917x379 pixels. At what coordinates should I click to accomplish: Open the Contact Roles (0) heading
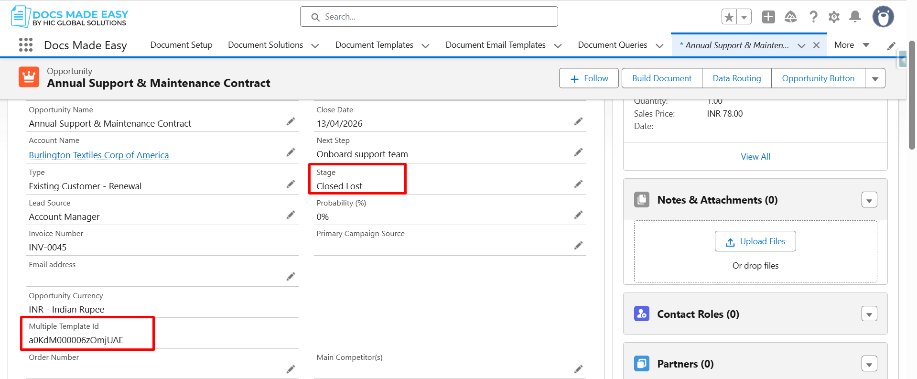(x=698, y=314)
